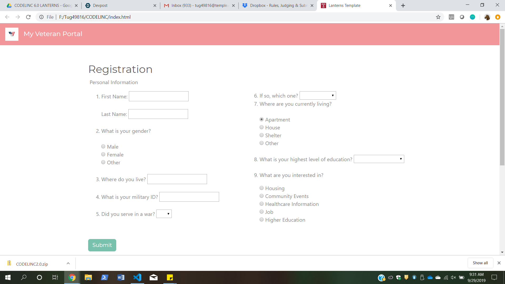Open the 'If so, which one' dropdown
Image resolution: width=505 pixels, height=284 pixels.
click(x=318, y=95)
